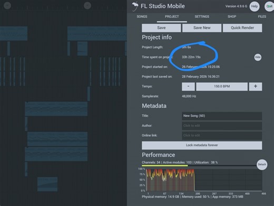Click the 150.0 BPM tempo field
Screen dimensions: 274x206
point(222,87)
